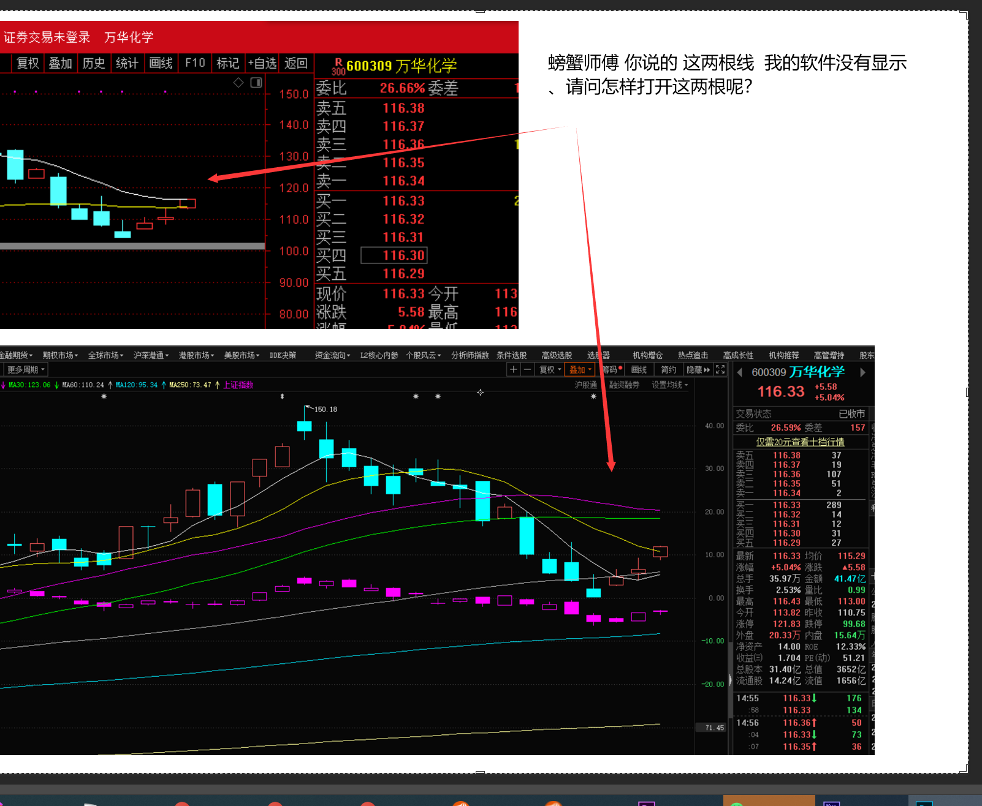Image resolution: width=982 pixels, height=806 pixels.
Task: Expand the 美股市场 menu
Action: 242,355
